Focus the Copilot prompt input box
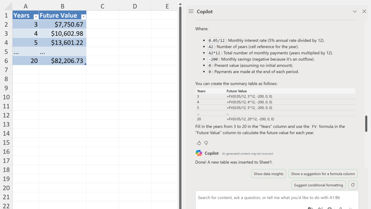This screenshot has height=209, width=371. 277,198
